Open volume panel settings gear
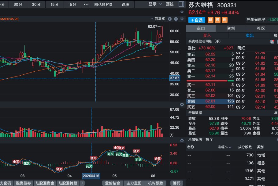278x186 pixels. 182,105
